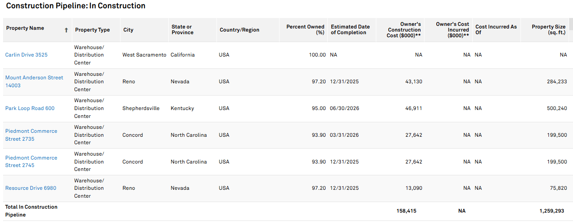Click the sort arrow beside Property Name
573x224 pixels.
(x=66, y=30)
